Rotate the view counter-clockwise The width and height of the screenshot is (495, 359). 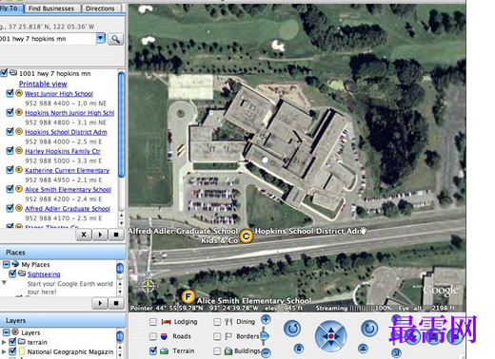coord(292,329)
